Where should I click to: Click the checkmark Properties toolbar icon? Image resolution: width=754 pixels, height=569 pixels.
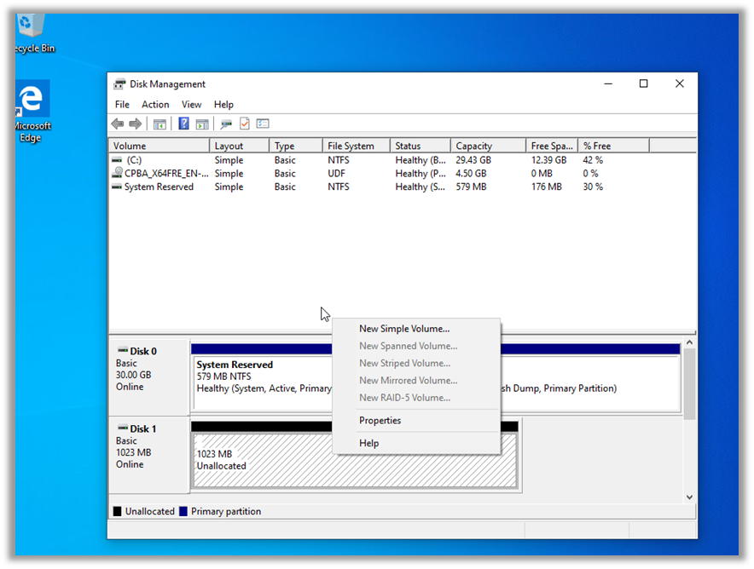245,124
